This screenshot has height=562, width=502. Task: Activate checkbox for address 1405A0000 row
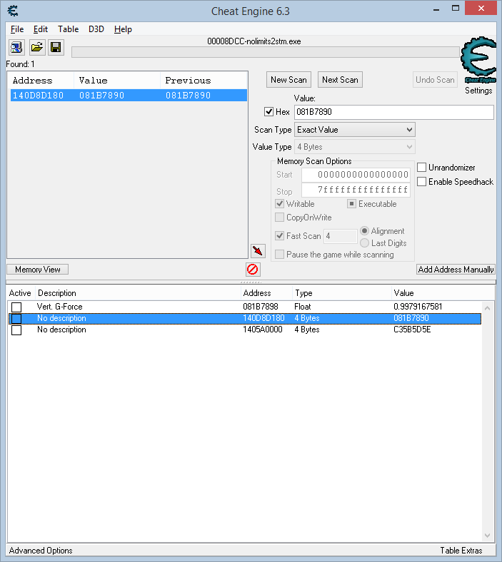(16, 330)
